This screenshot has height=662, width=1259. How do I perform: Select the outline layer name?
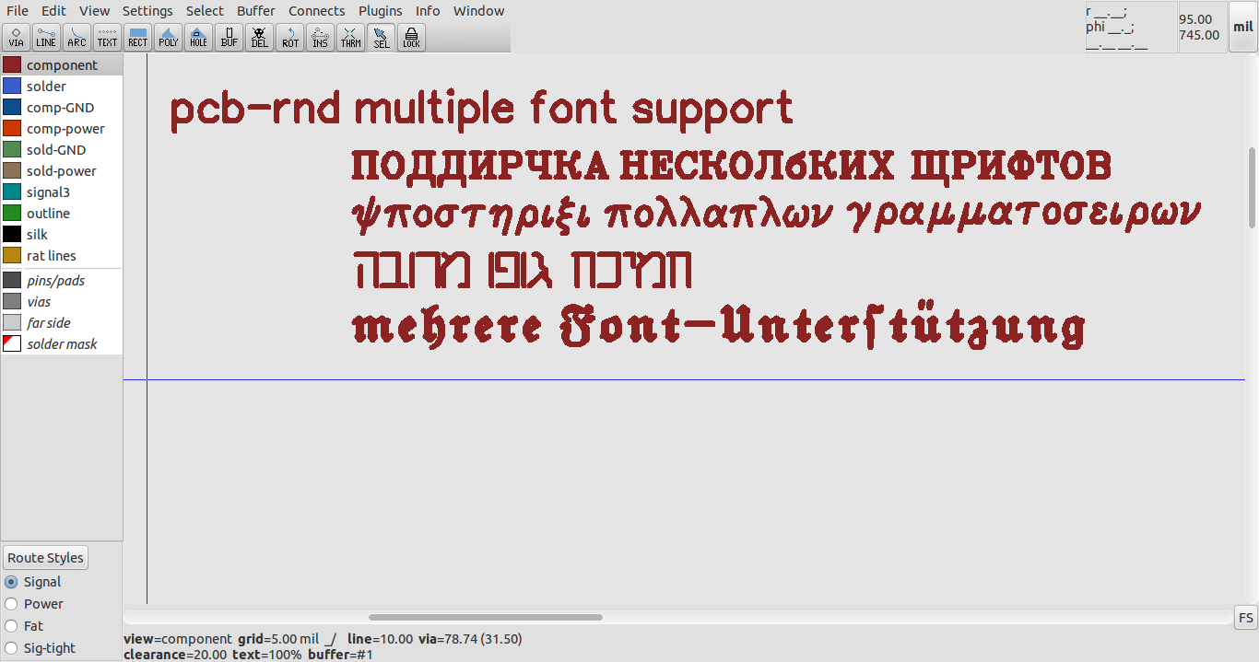point(48,214)
